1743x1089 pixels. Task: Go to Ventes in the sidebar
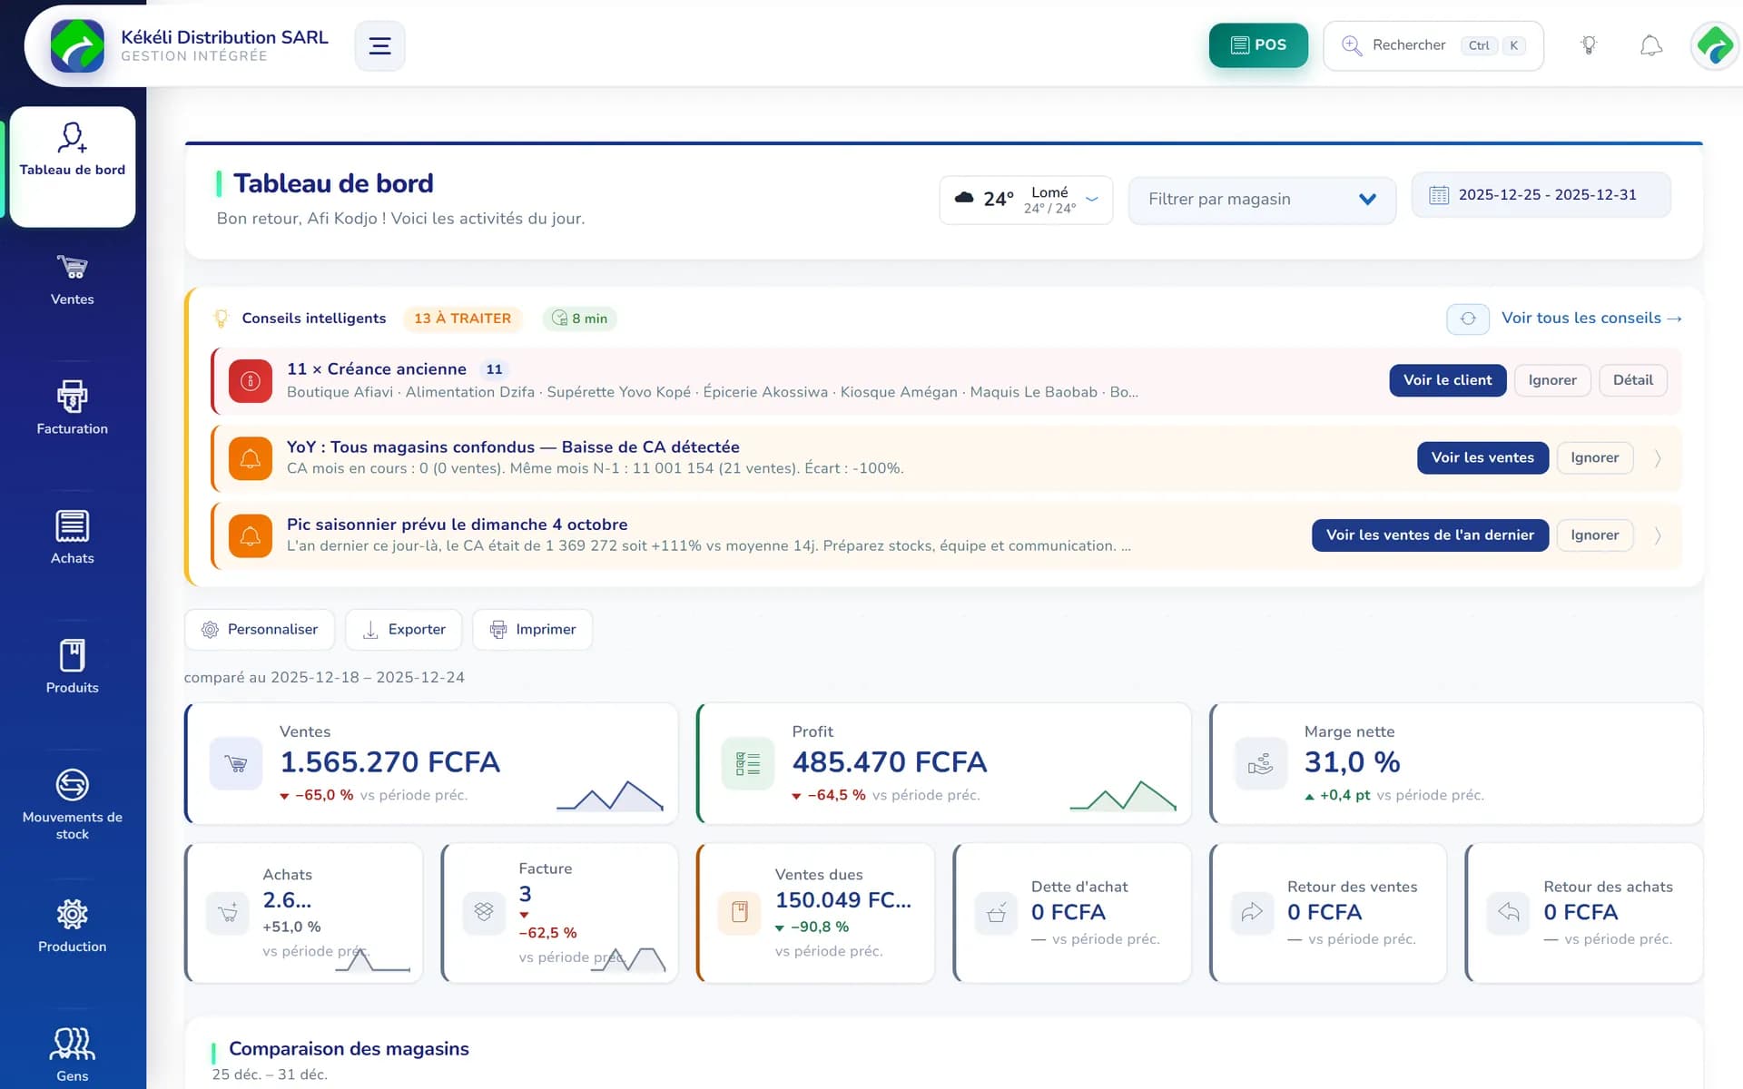point(73,280)
